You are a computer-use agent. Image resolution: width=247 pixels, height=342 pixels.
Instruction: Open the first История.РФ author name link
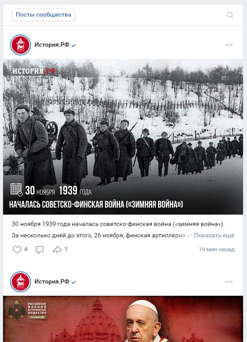point(51,44)
